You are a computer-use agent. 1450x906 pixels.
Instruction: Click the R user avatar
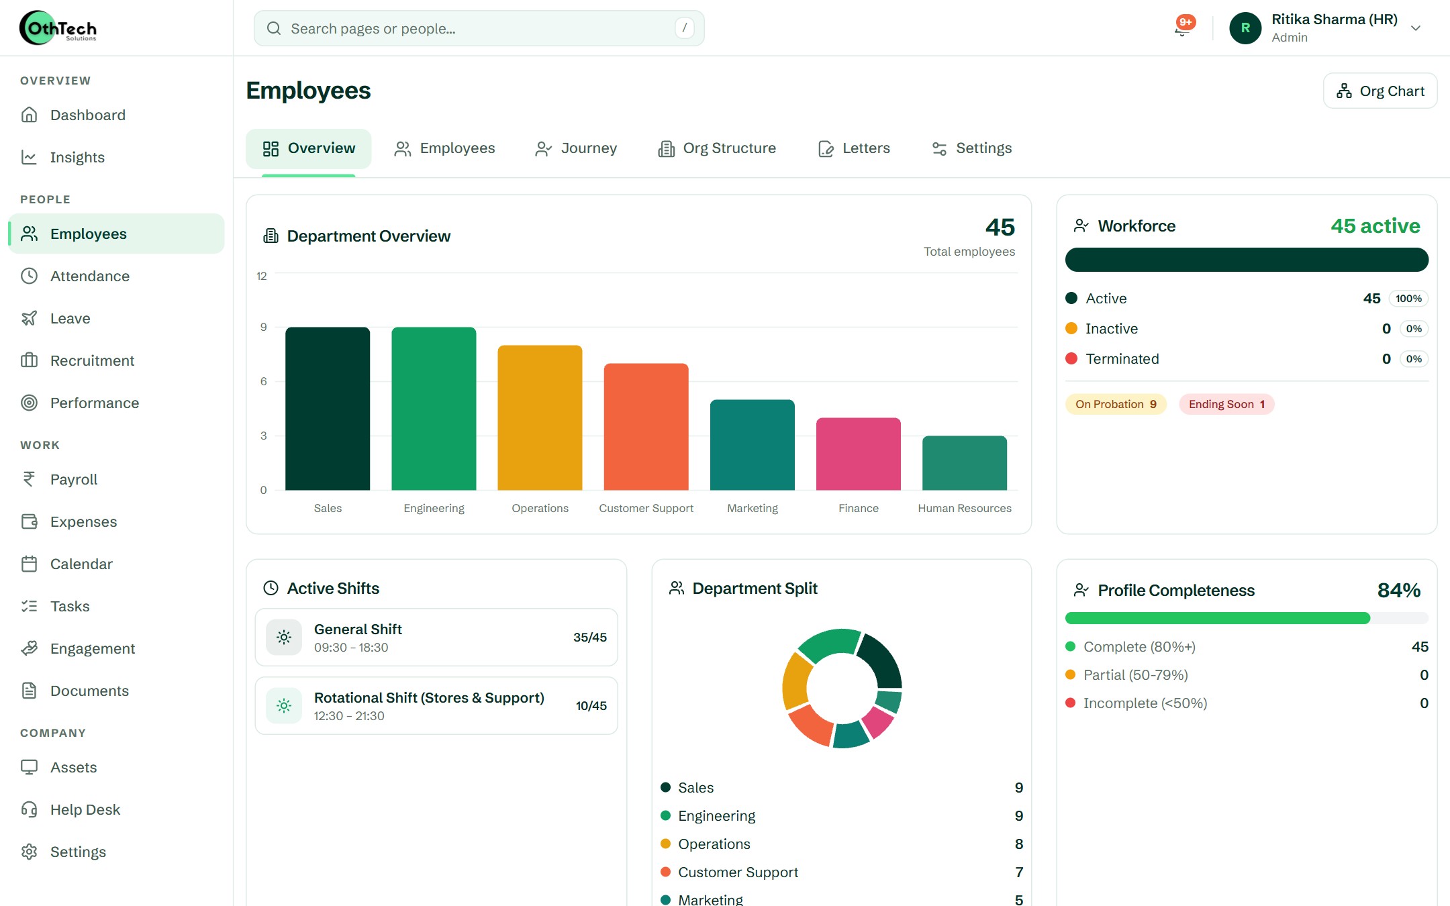coord(1245,28)
